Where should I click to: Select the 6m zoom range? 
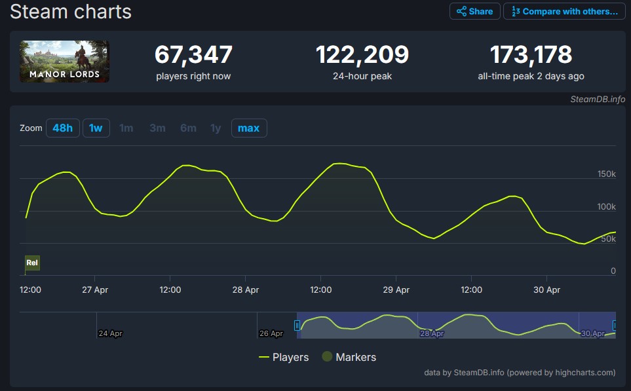[188, 128]
